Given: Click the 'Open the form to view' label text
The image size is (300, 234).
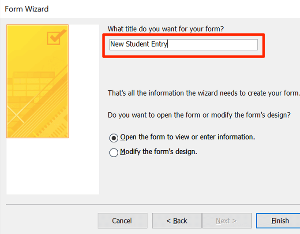Looking at the screenshot, I should point(187,137).
